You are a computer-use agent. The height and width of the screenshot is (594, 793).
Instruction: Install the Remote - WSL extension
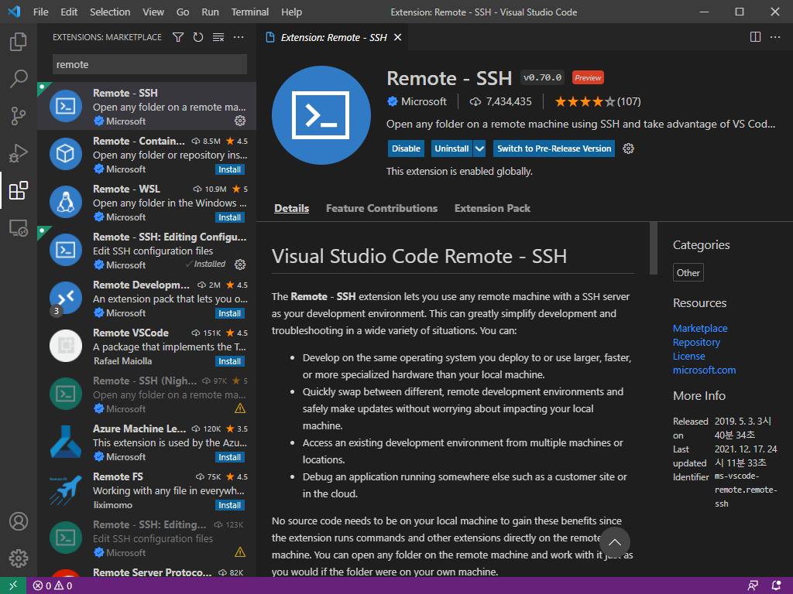pyautogui.click(x=229, y=217)
